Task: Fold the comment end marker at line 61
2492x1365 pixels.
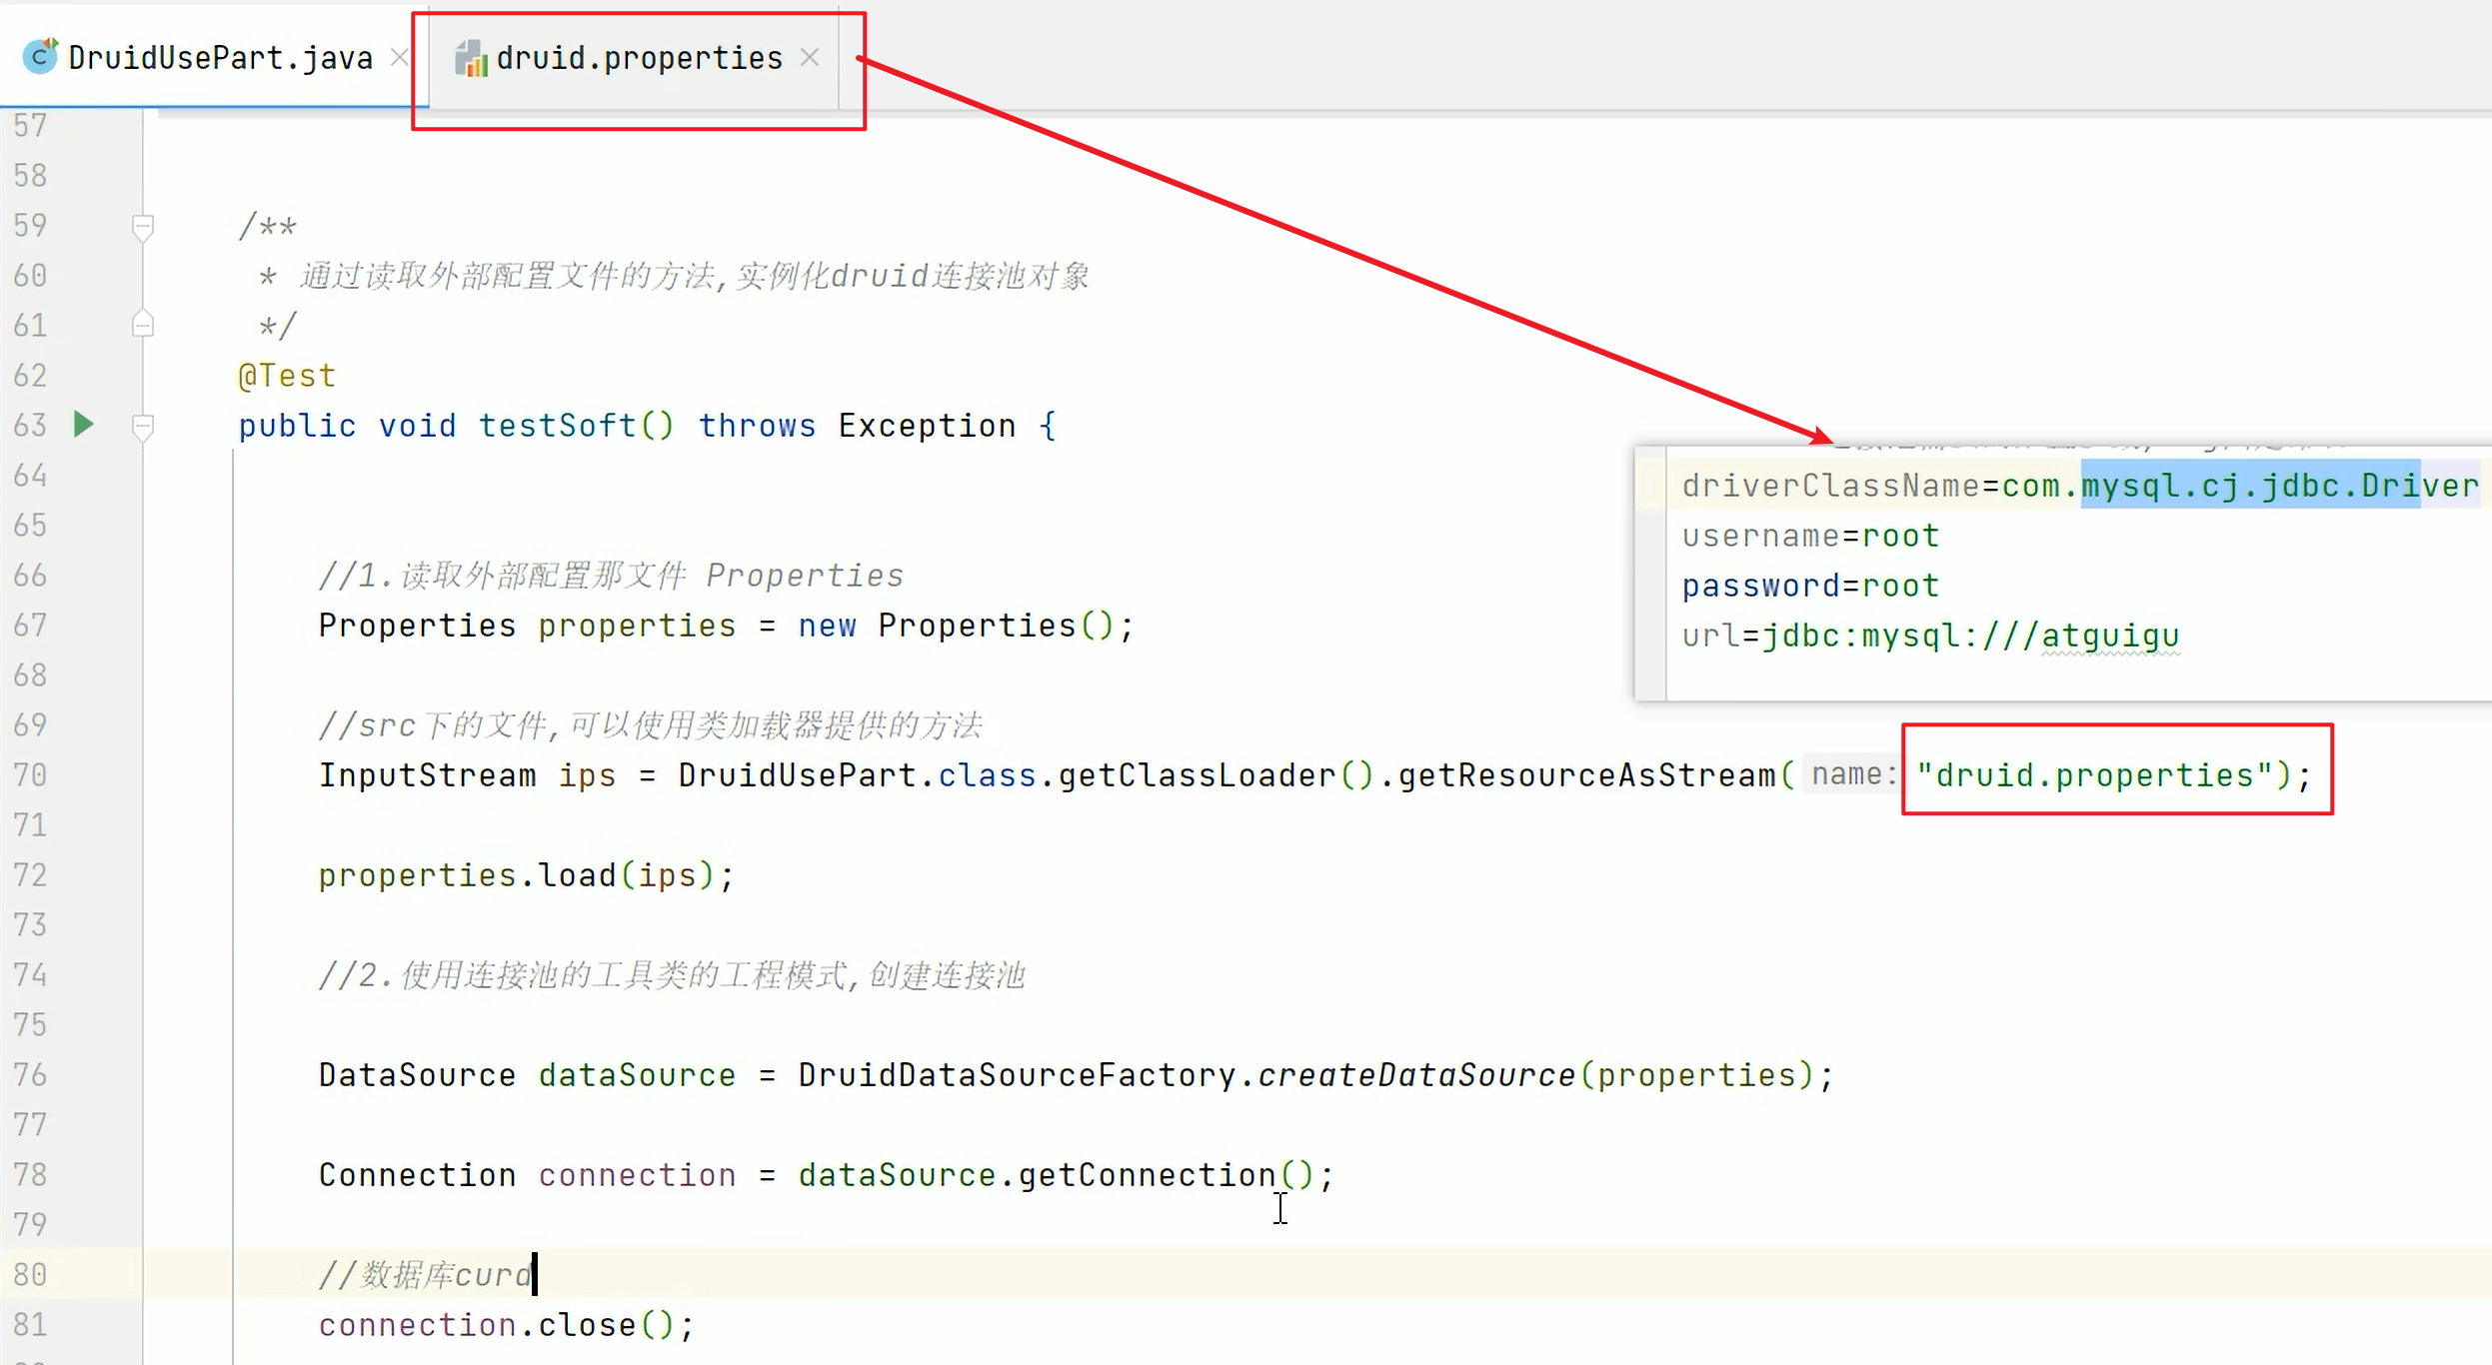Action: (x=143, y=325)
